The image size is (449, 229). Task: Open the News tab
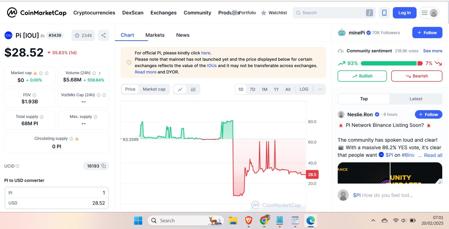click(183, 35)
